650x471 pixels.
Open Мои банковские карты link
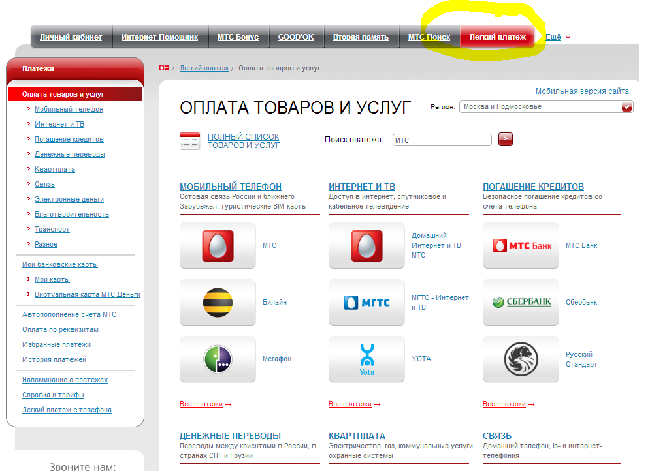point(60,264)
